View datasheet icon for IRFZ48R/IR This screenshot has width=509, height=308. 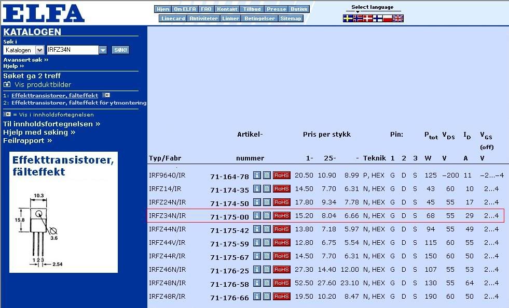pos(267,296)
